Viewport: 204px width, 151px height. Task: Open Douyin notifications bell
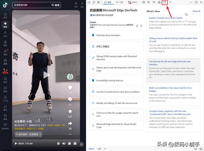click(x=82, y=5)
